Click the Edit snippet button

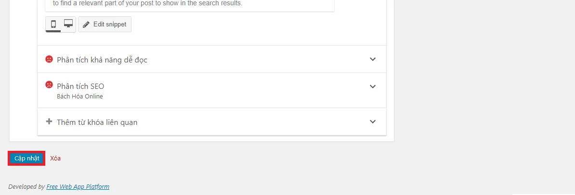105,24
